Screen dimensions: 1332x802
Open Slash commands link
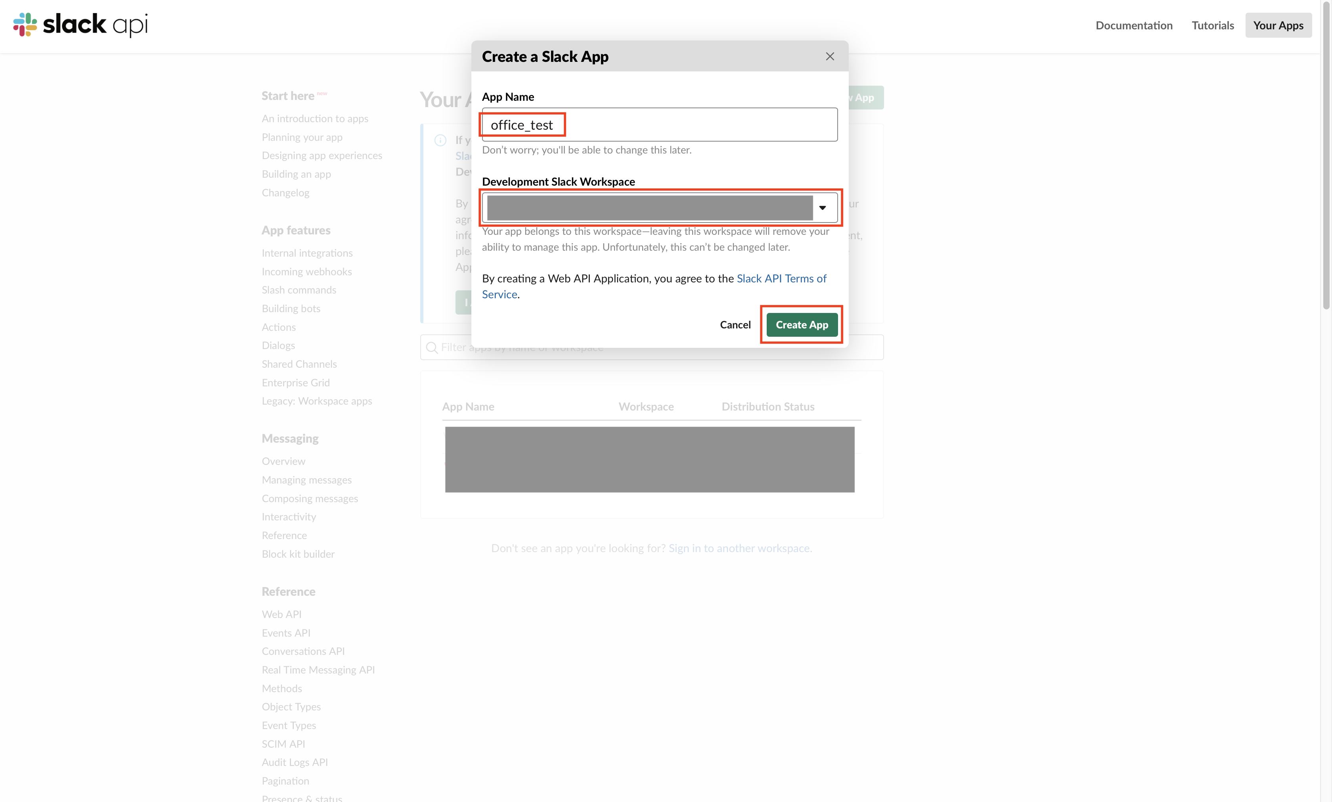pyautogui.click(x=299, y=290)
